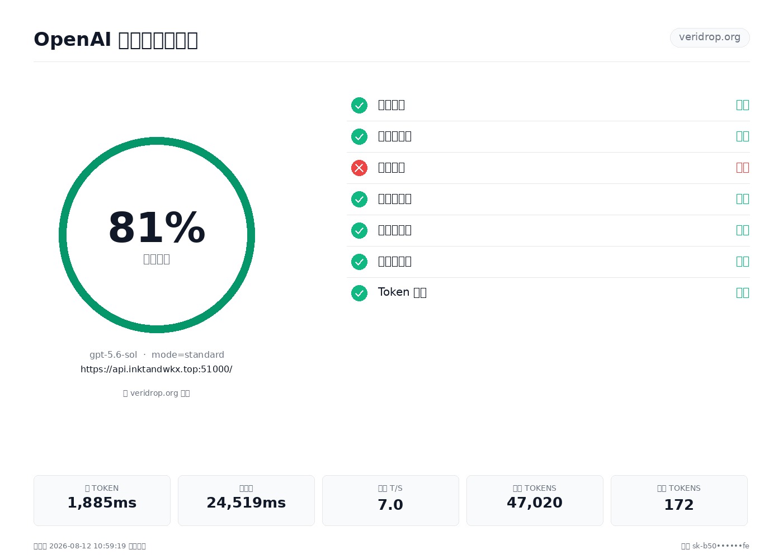Click the veridrop.org credit under the URL
783x559 pixels.
[x=157, y=393]
